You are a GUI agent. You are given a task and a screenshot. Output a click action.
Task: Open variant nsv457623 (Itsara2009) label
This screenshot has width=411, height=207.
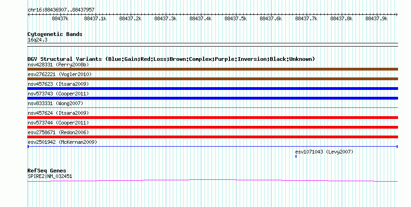tap(58, 84)
